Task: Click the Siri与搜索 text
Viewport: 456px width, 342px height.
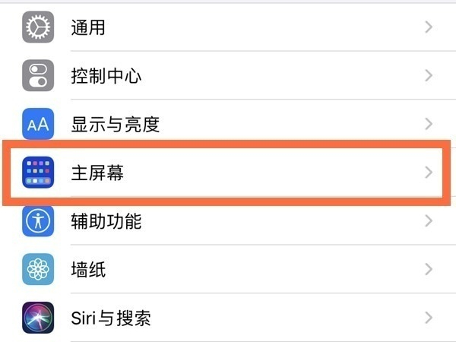Action: 109,317
